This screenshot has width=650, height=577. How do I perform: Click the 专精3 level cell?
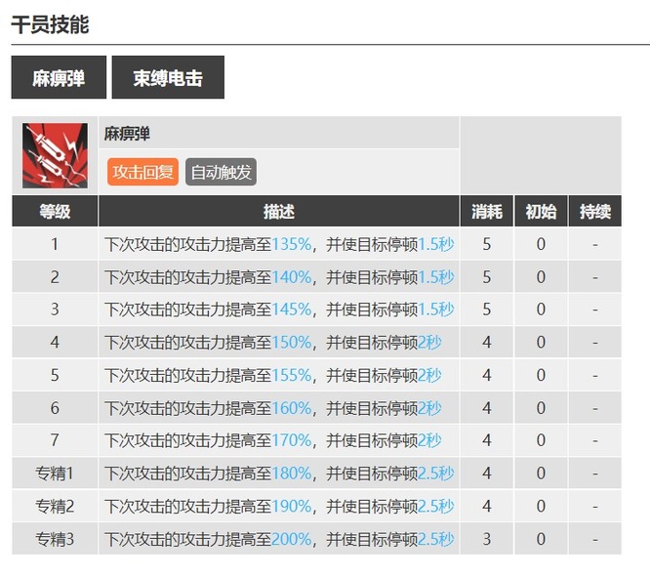(x=55, y=539)
